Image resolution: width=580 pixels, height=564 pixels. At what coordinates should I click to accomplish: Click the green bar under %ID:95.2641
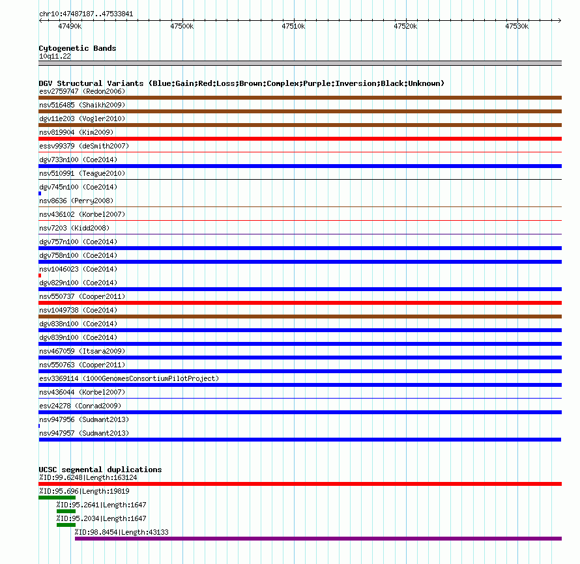(66, 511)
